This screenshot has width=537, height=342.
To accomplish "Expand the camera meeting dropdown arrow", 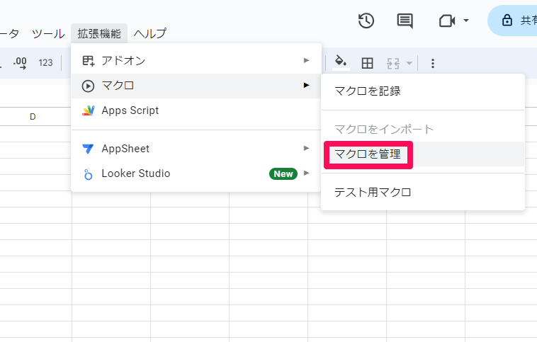I will [x=465, y=21].
